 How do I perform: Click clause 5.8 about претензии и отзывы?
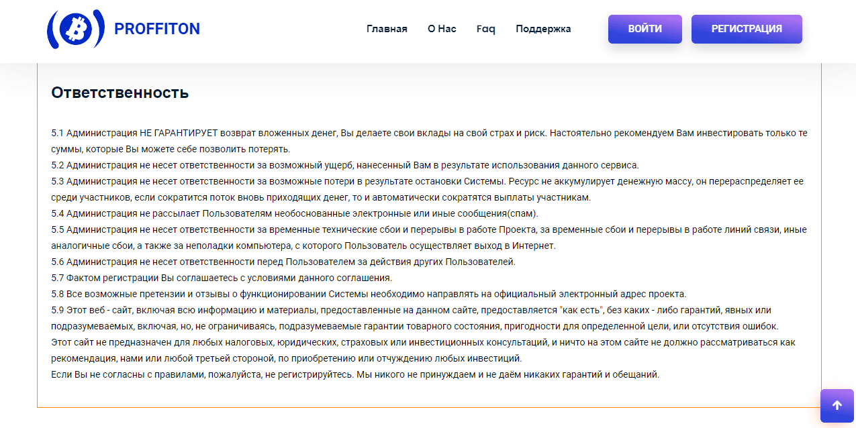(369, 294)
